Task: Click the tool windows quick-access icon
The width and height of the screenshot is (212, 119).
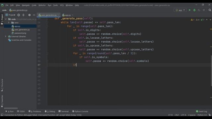Action: 2,115
